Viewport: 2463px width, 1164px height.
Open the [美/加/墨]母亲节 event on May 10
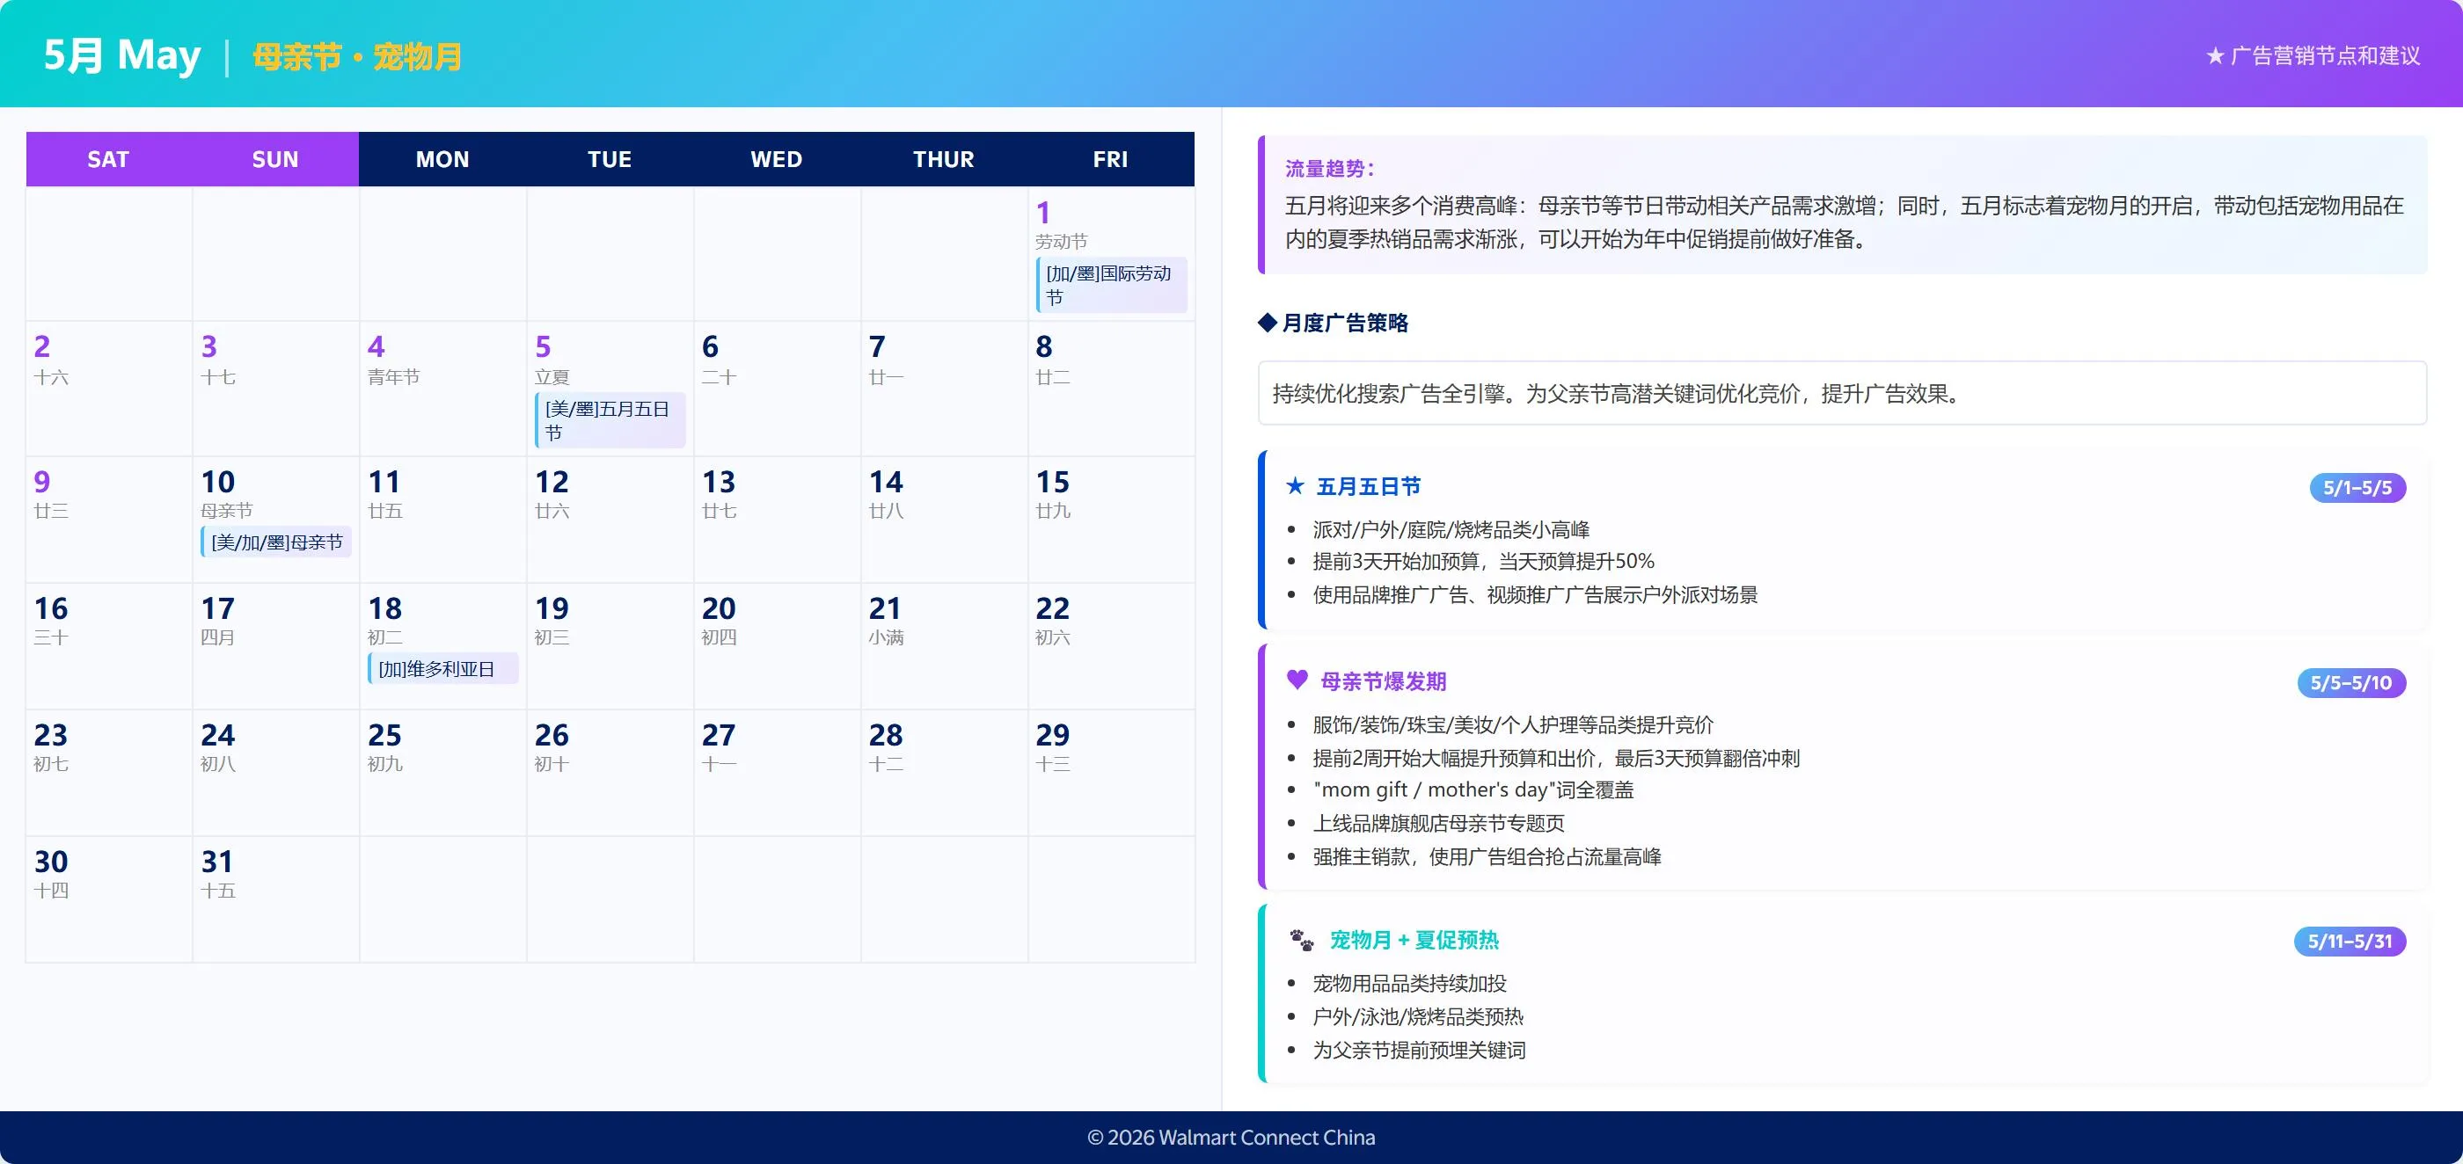(276, 542)
